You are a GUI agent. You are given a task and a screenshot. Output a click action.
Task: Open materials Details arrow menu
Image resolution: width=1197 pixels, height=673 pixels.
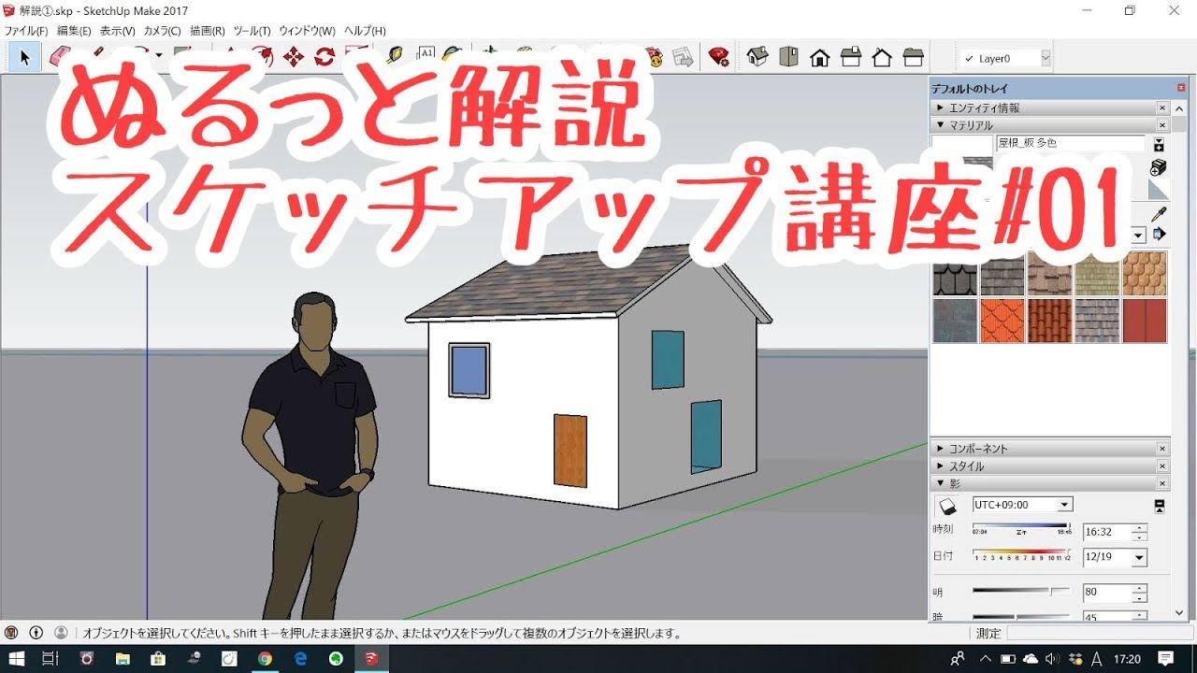click(x=1160, y=235)
